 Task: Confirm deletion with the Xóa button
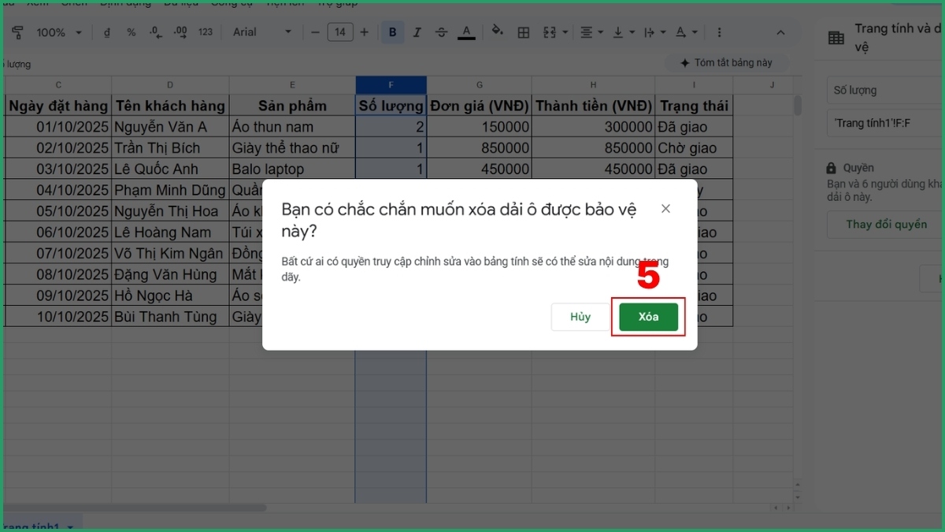[648, 316]
